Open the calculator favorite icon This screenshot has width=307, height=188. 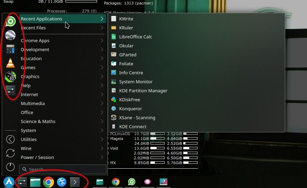[10, 49]
